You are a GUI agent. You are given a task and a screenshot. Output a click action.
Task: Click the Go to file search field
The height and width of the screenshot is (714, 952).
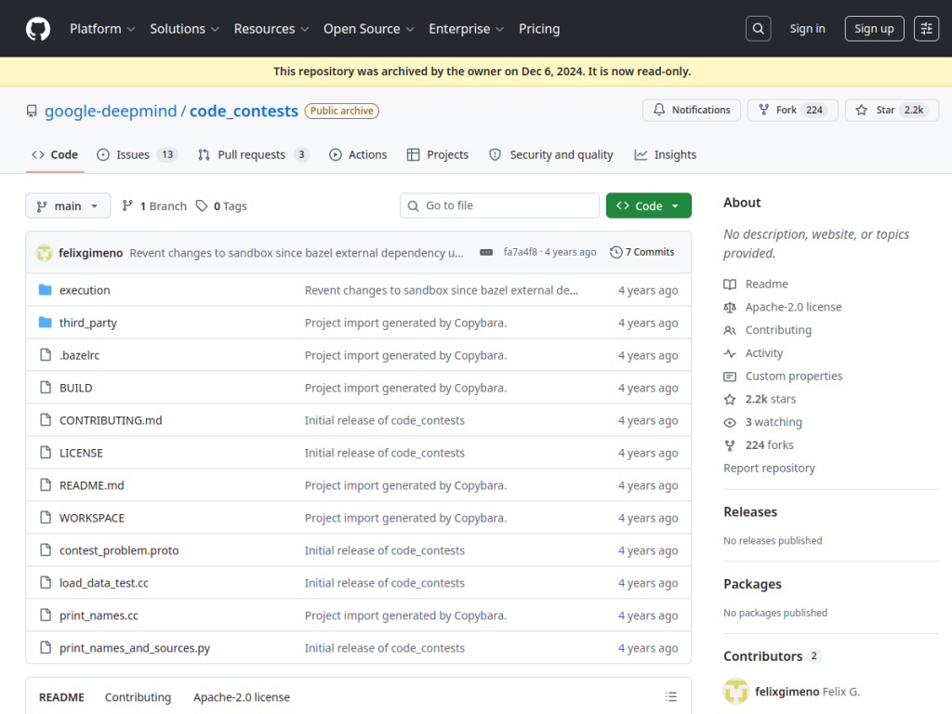click(499, 205)
